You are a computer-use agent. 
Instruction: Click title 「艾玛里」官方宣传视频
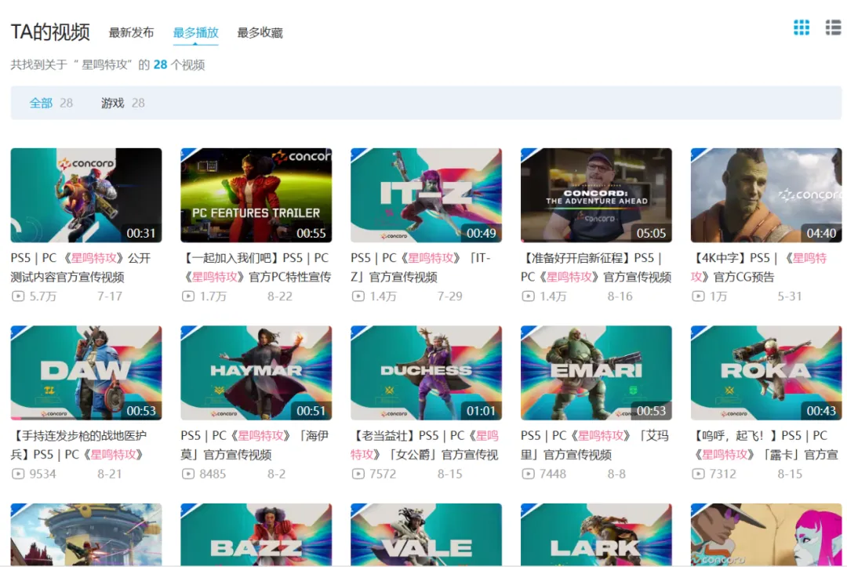tap(594, 445)
